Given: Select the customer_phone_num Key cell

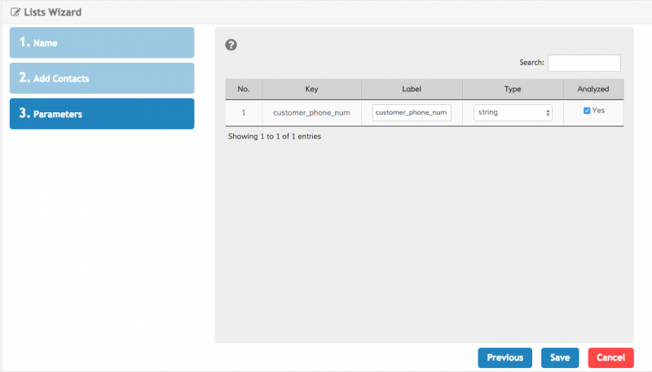Looking at the screenshot, I should coord(311,112).
